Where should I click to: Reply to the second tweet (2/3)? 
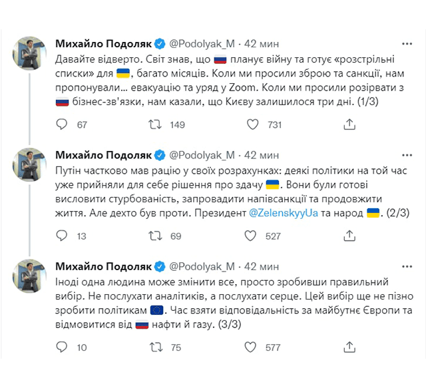tap(61, 236)
